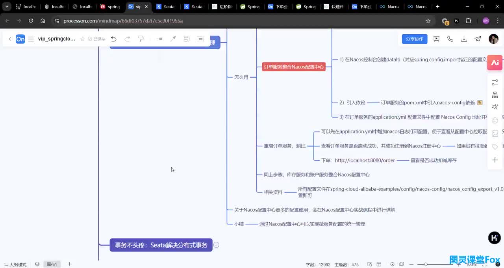Select the 2）引入依赖 node
504x268 pixels.
(x=352, y=102)
